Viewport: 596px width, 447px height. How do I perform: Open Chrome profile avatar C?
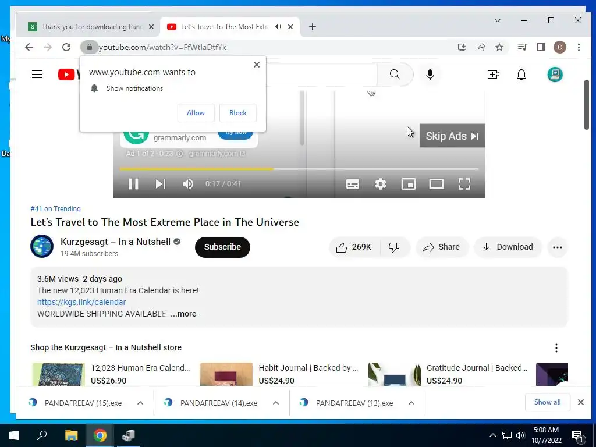[559, 47]
